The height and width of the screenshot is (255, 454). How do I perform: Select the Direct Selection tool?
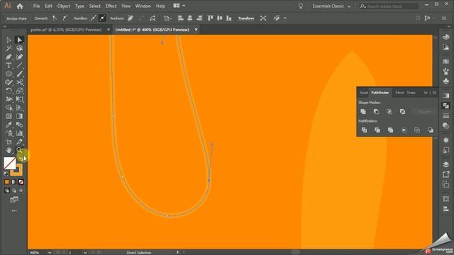19,40
